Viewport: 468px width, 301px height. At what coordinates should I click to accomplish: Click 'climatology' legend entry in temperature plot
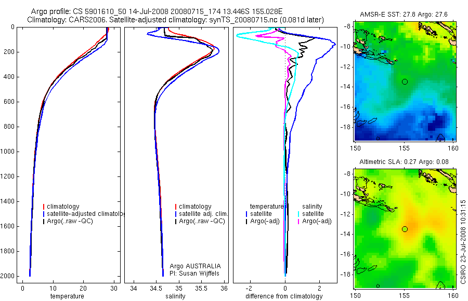pyautogui.click(x=63, y=207)
